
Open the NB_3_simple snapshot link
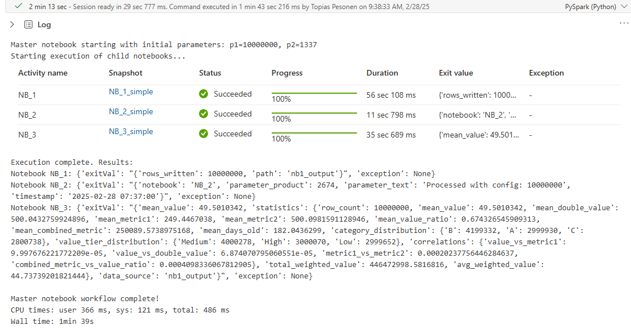(x=131, y=132)
